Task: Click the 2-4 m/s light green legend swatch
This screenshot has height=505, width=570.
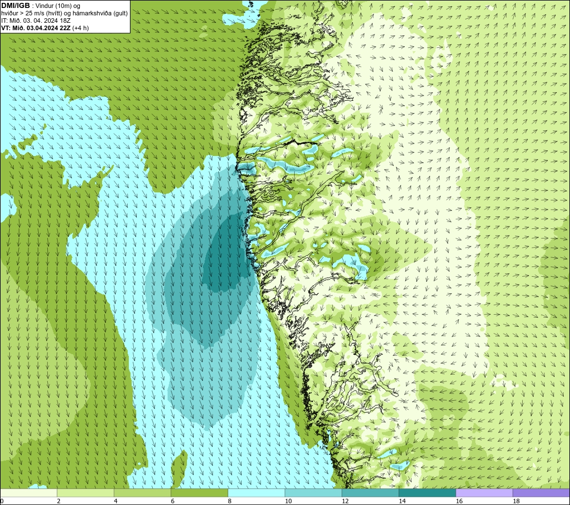Action: click(x=85, y=492)
